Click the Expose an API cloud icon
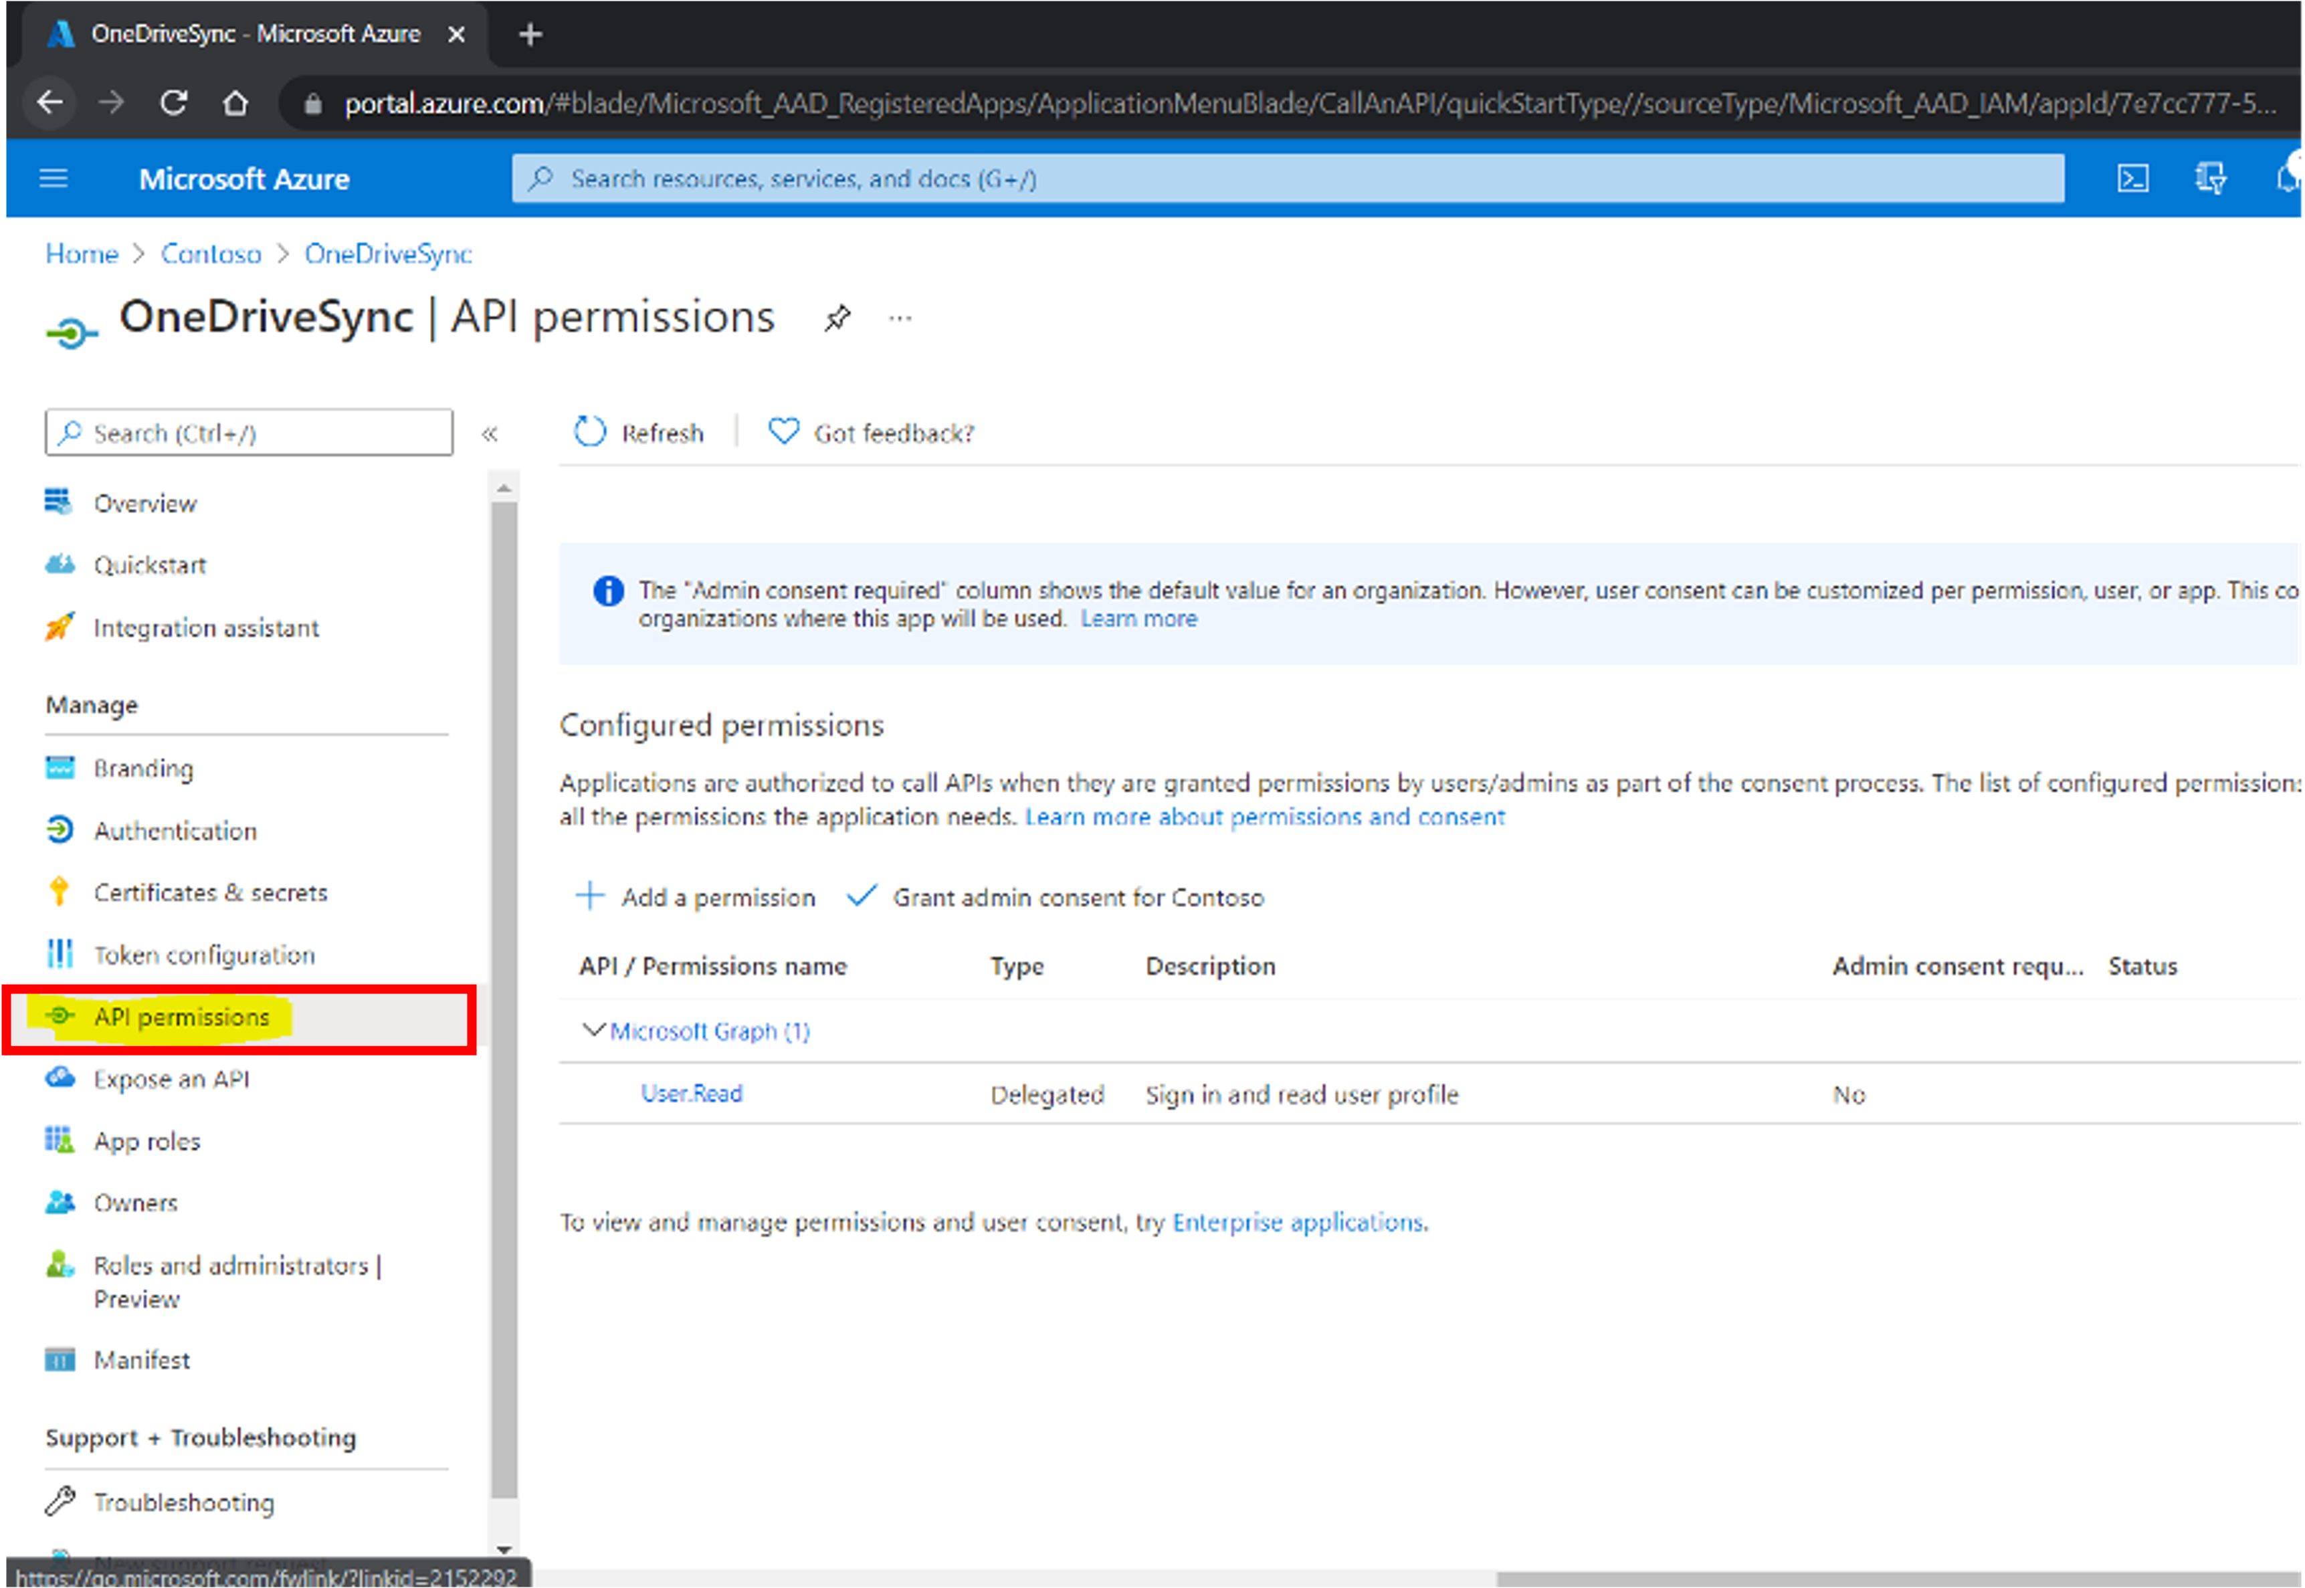2305x1588 pixels. coord(60,1078)
